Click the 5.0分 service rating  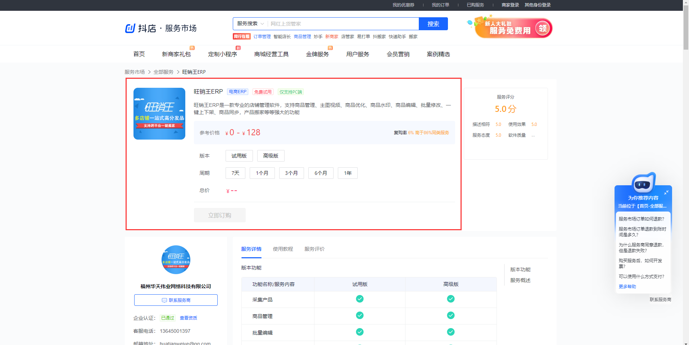coord(506,109)
